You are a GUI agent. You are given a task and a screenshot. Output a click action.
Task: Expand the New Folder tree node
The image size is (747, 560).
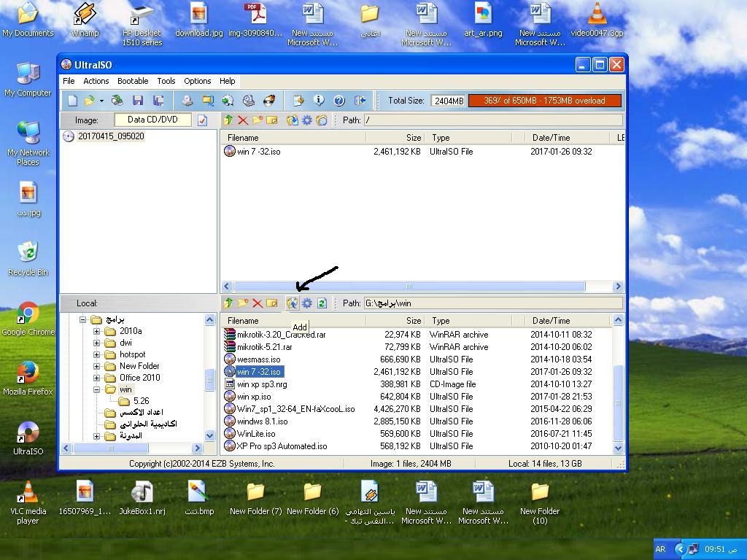[x=97, y=366]
